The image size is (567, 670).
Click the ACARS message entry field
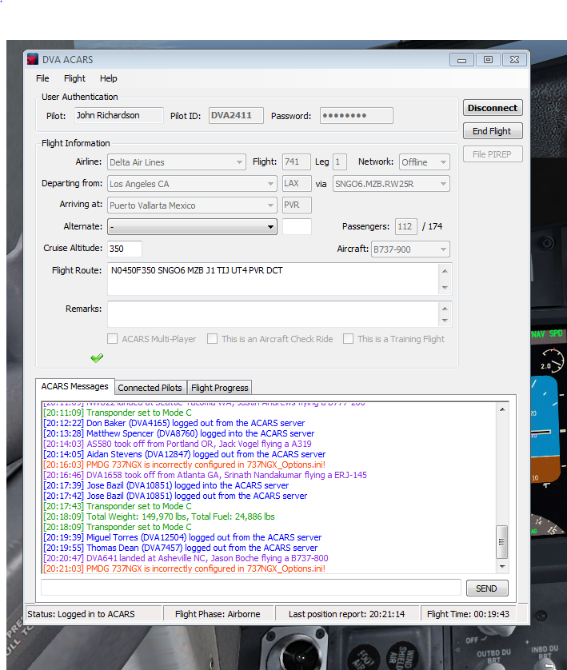coord(251,587)
